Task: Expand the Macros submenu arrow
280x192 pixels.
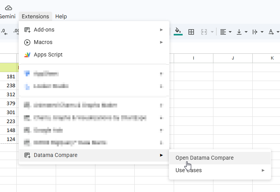Action: [162, 42]
